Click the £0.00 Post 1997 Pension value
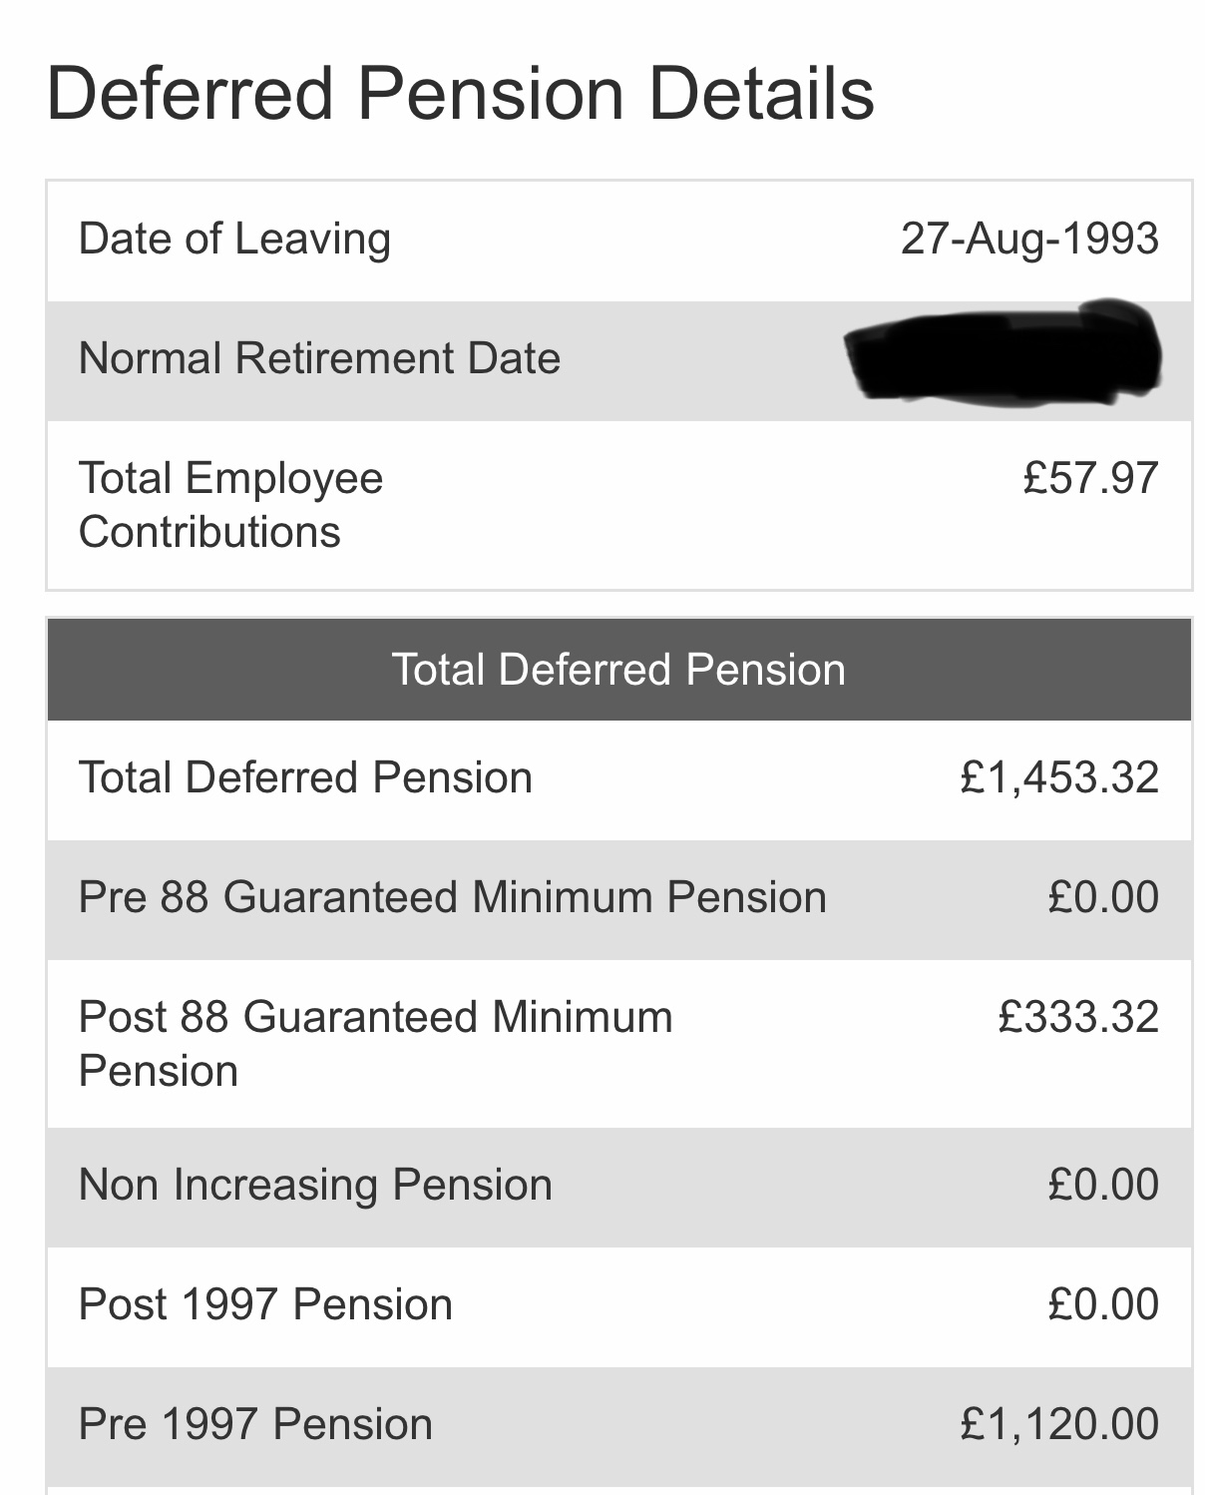Image resolution: width=1205 pixels, height=1495 pixels. pyautogui.click(x=1103, y=1303)
